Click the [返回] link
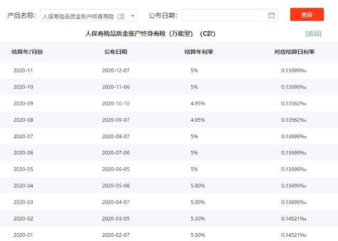This screenshot has width=338, height=241. (x=313, y=34)
